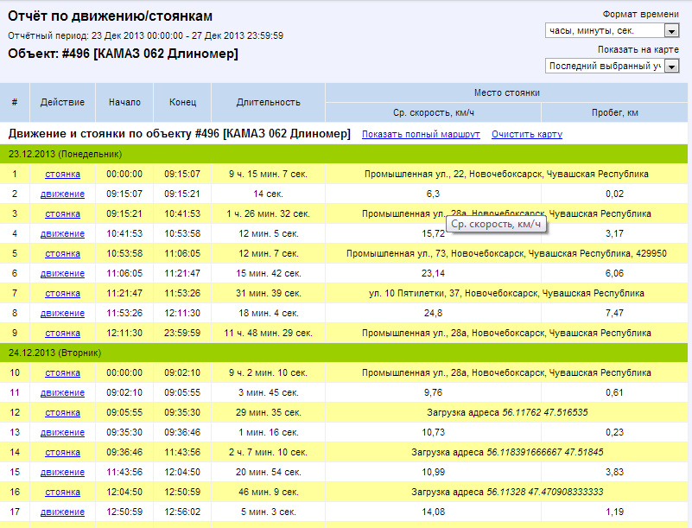Click the 'стоянка' link in row 14
The height and width of the screenshot is (528, 692).
tap(62, 452)
